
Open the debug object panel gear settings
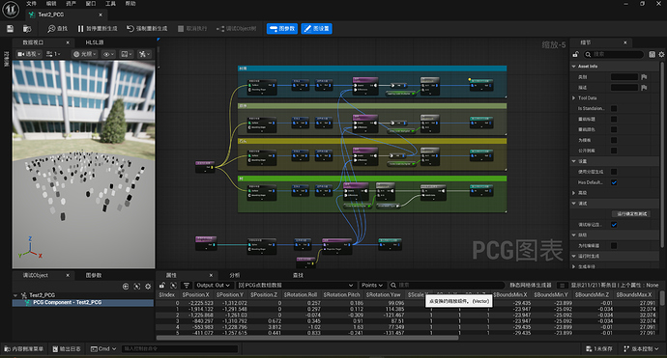148,287
